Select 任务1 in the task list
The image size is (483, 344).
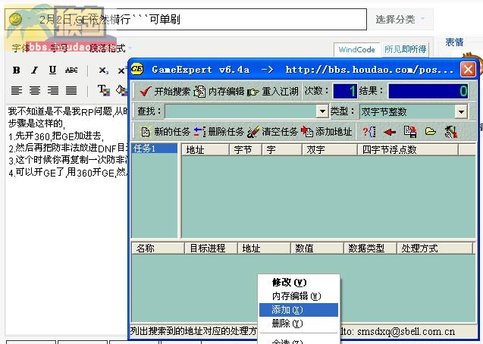click(x=155, y=149)
